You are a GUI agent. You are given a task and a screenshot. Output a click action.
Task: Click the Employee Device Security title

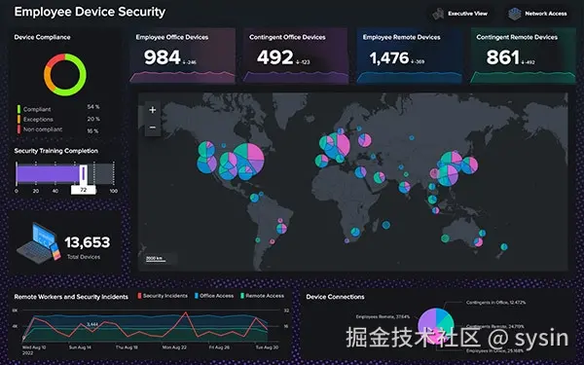(90, 12)
